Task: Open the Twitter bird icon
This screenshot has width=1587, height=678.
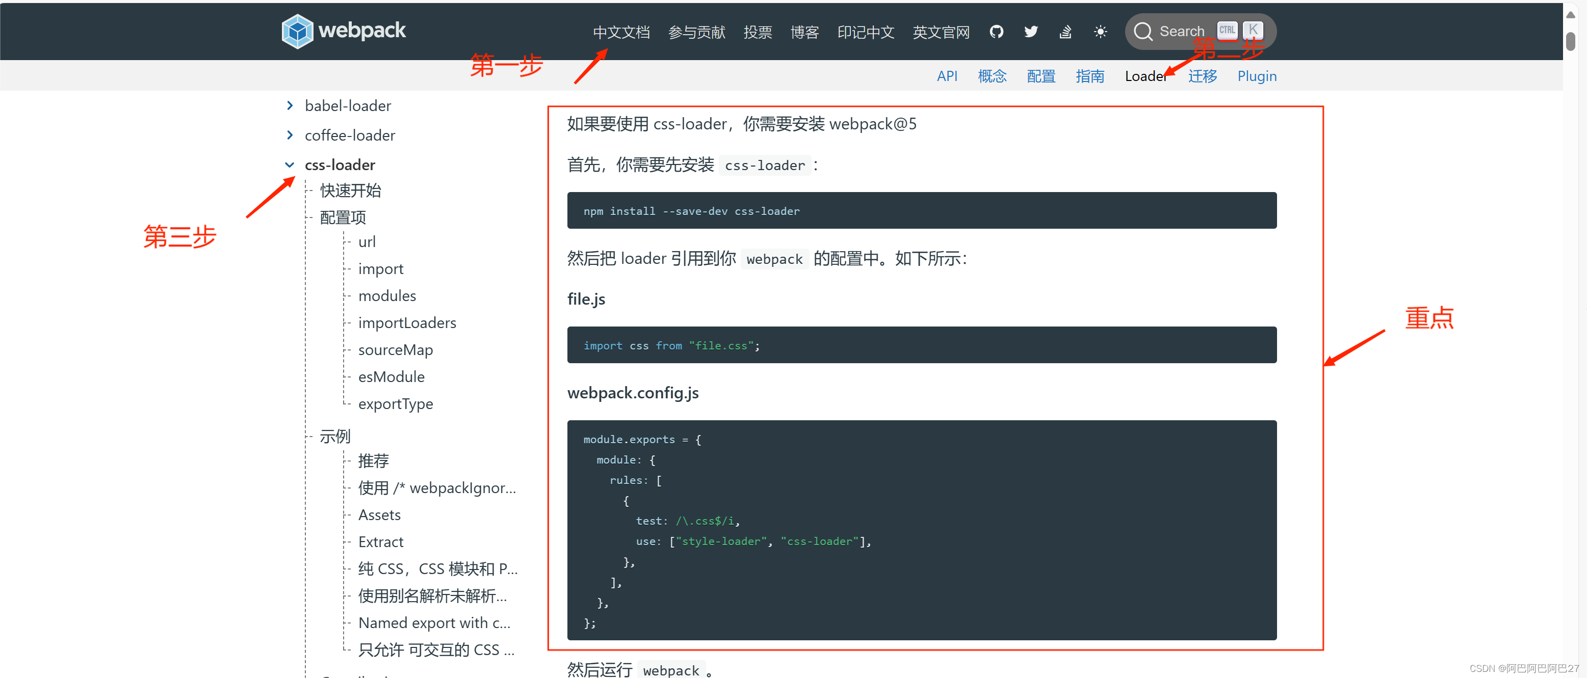Action: [1031, 32]
